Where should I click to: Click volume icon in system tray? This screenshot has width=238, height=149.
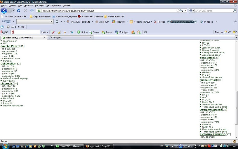click(x=228, y=146)
